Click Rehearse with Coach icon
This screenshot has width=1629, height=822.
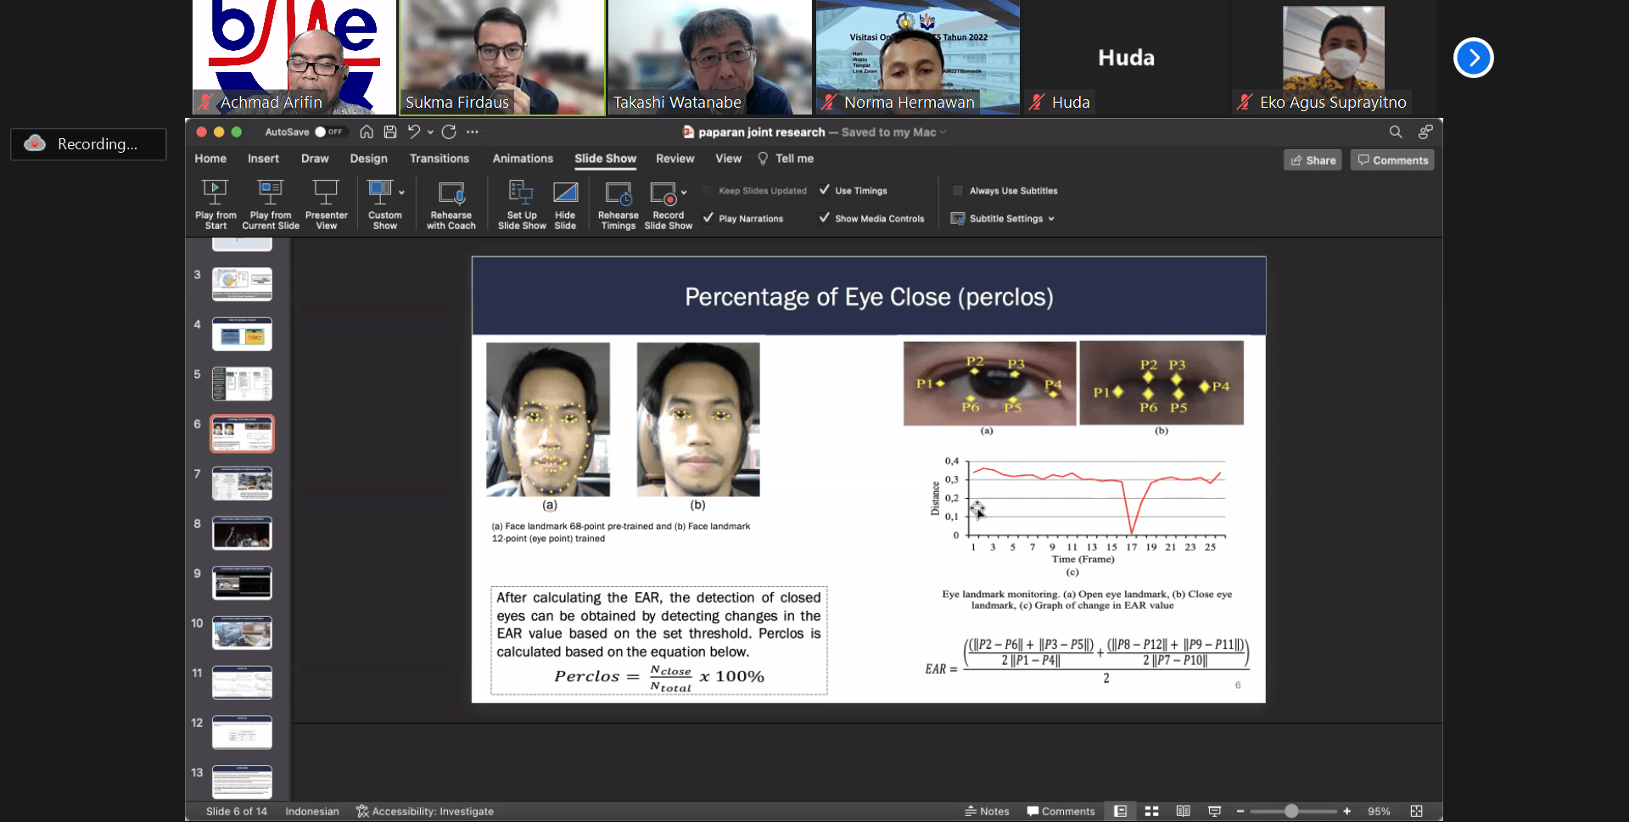point(451,193)
